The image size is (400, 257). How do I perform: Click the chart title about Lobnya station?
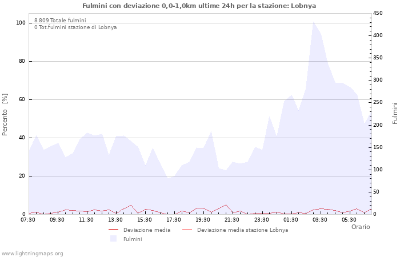coord(199,6)
